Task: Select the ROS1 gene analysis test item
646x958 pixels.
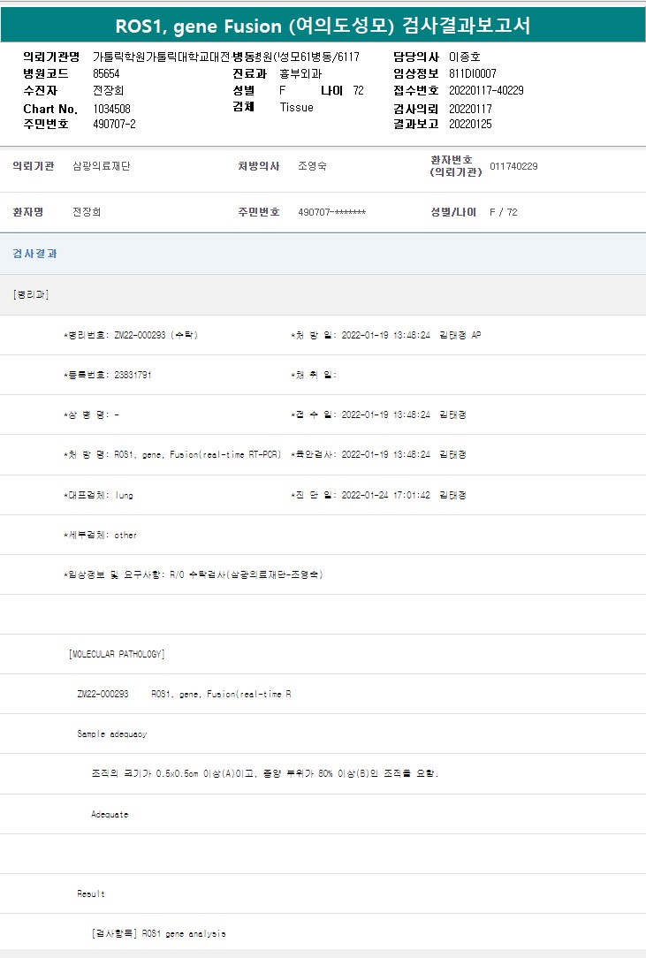Action: tap(159, 933)
